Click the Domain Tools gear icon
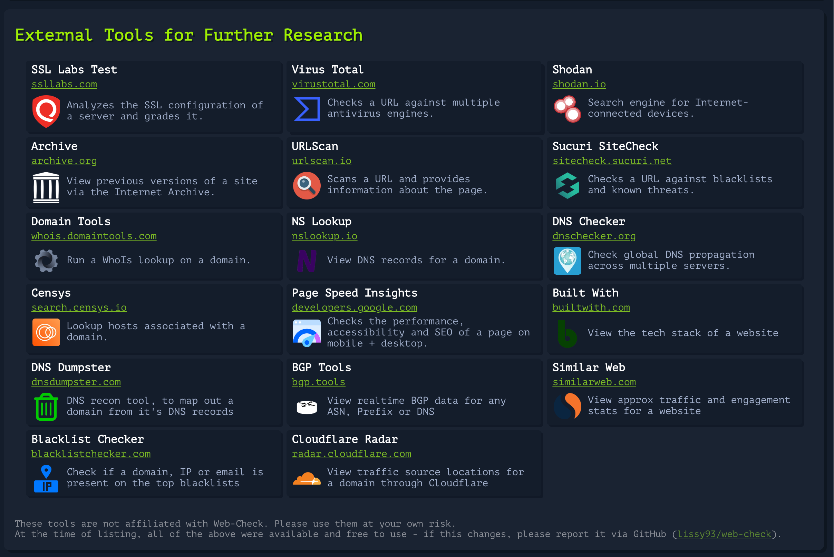The image size is (834, 557). [x=46, y=261]
